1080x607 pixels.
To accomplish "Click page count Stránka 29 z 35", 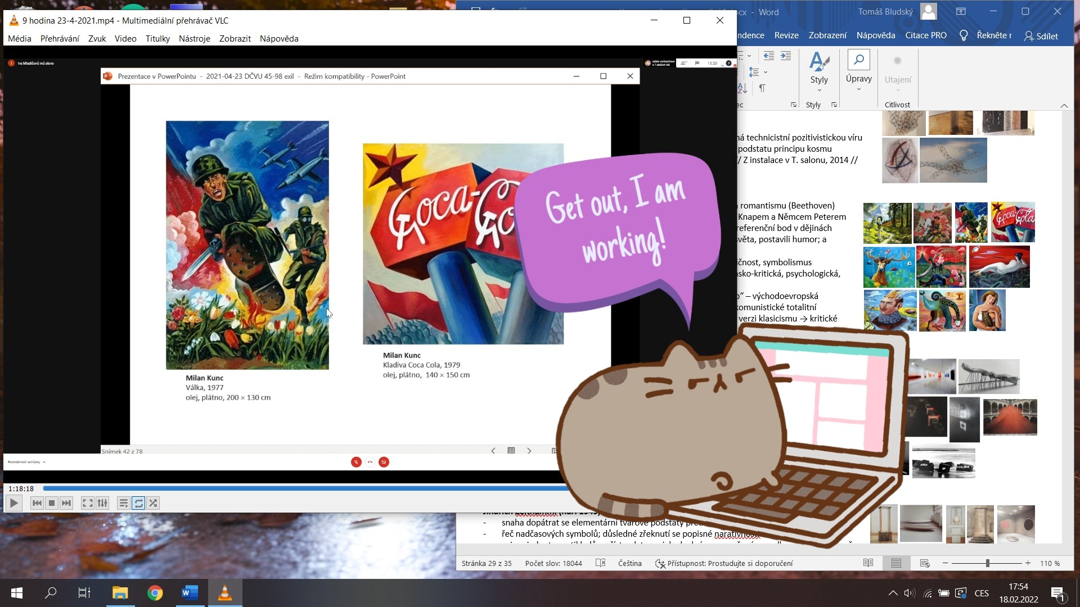I will (x=487, y=563).
